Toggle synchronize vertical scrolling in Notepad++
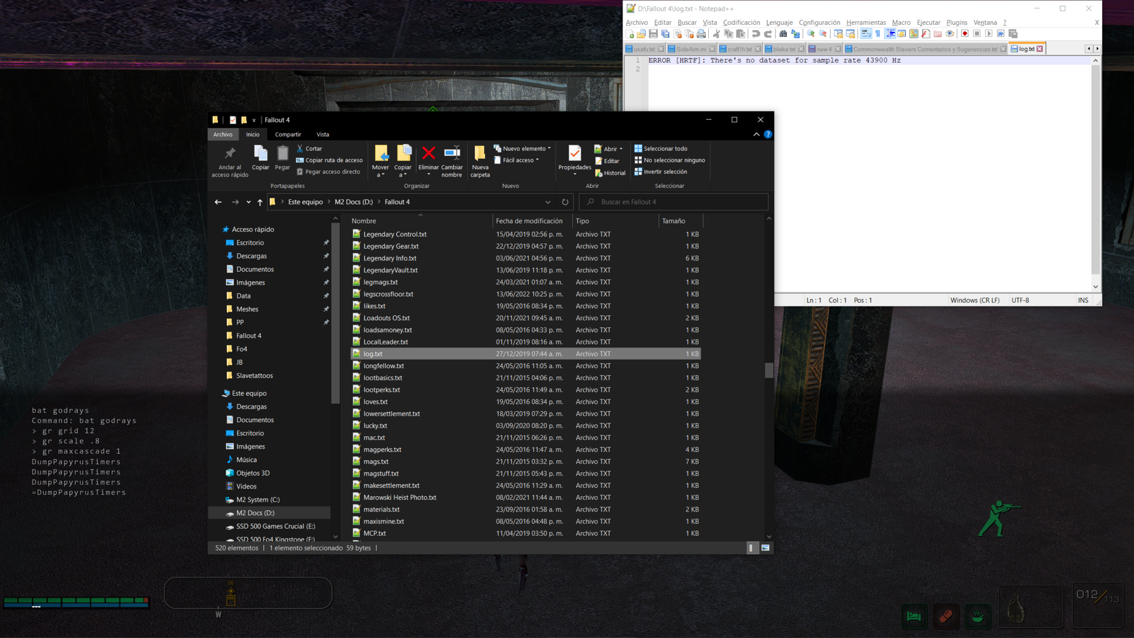The width and height of the screenshot is (1134, 638). 839,34
